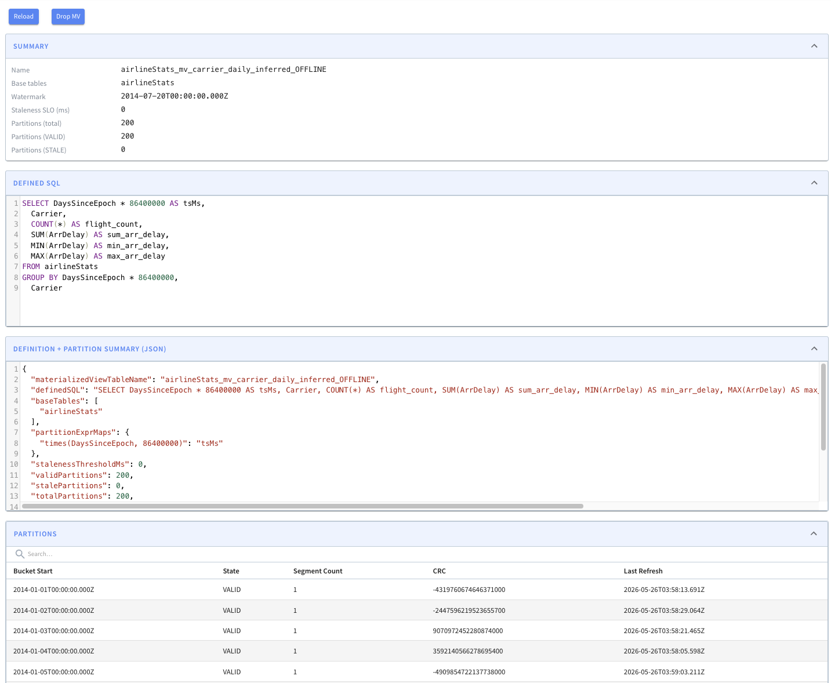Click the JSON editor horizontal scrollbar
Image resolution: width=831 pixels, height=683 pixels.
pyautogui.click(x=302, y=506)
